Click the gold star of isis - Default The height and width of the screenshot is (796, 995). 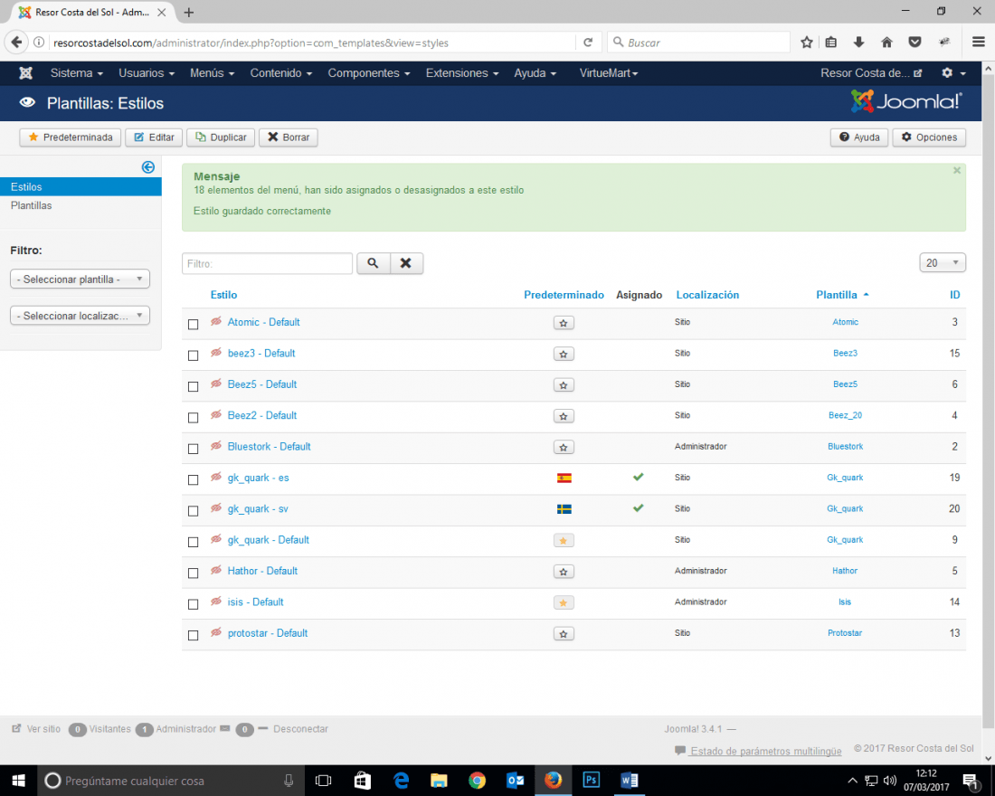pos(564,602)
